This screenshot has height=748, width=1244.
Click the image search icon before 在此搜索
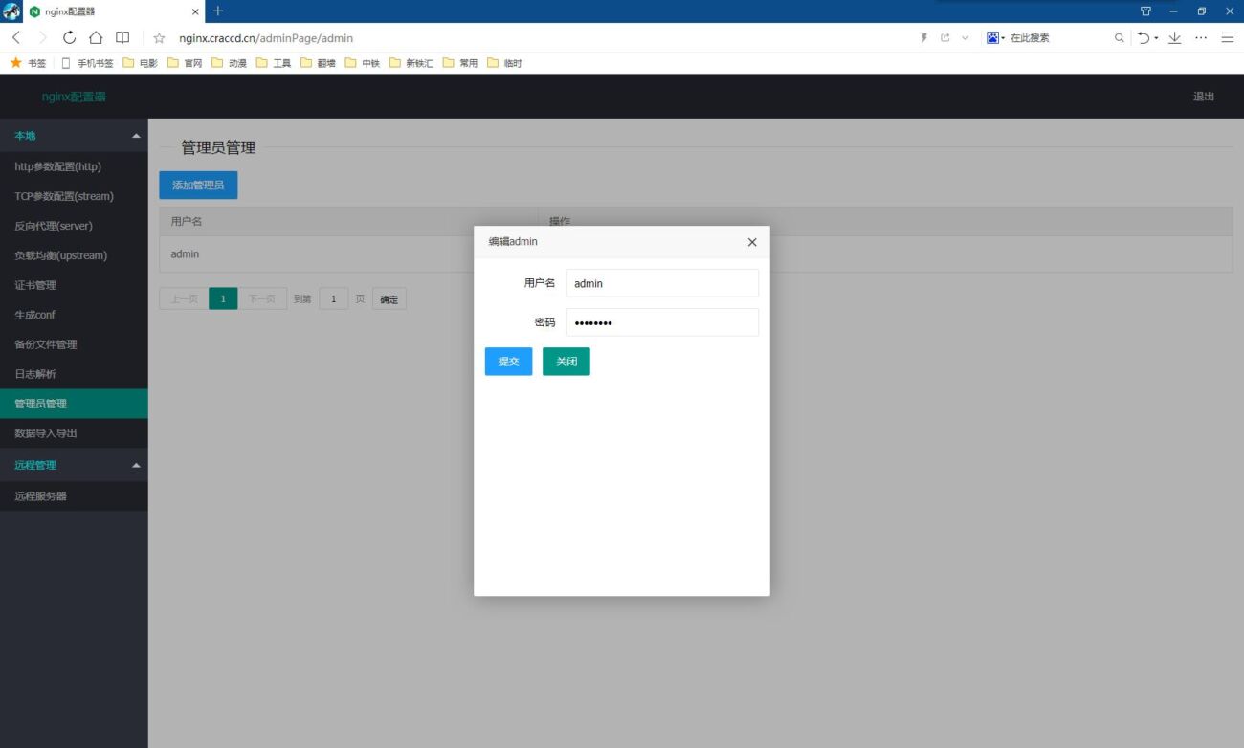pos(991,37)
